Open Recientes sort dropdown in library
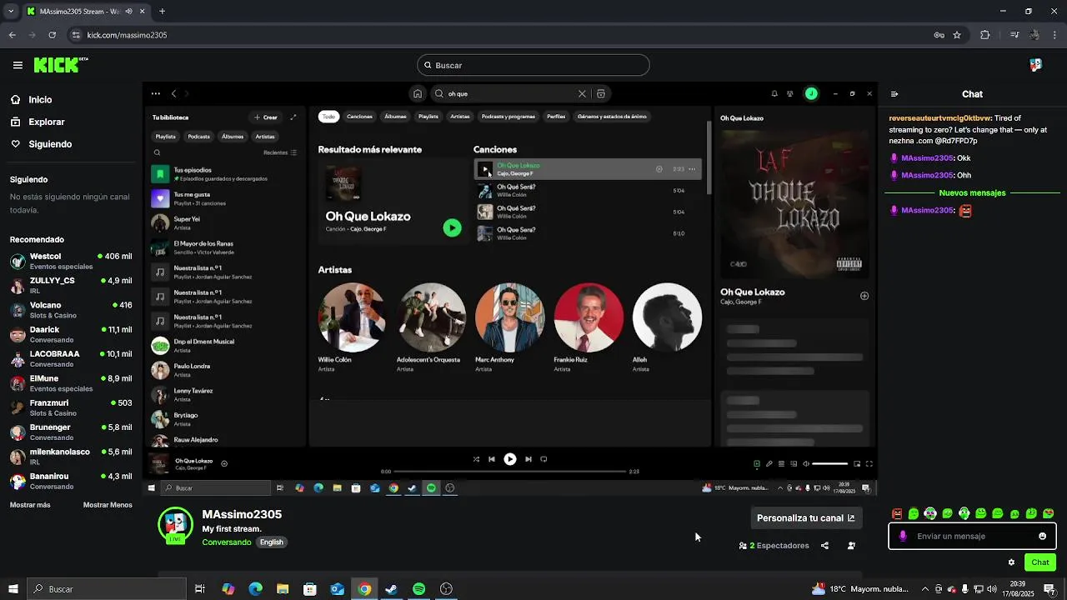The height and width of the screenshot is (600, 1067). tap(280, 152)
